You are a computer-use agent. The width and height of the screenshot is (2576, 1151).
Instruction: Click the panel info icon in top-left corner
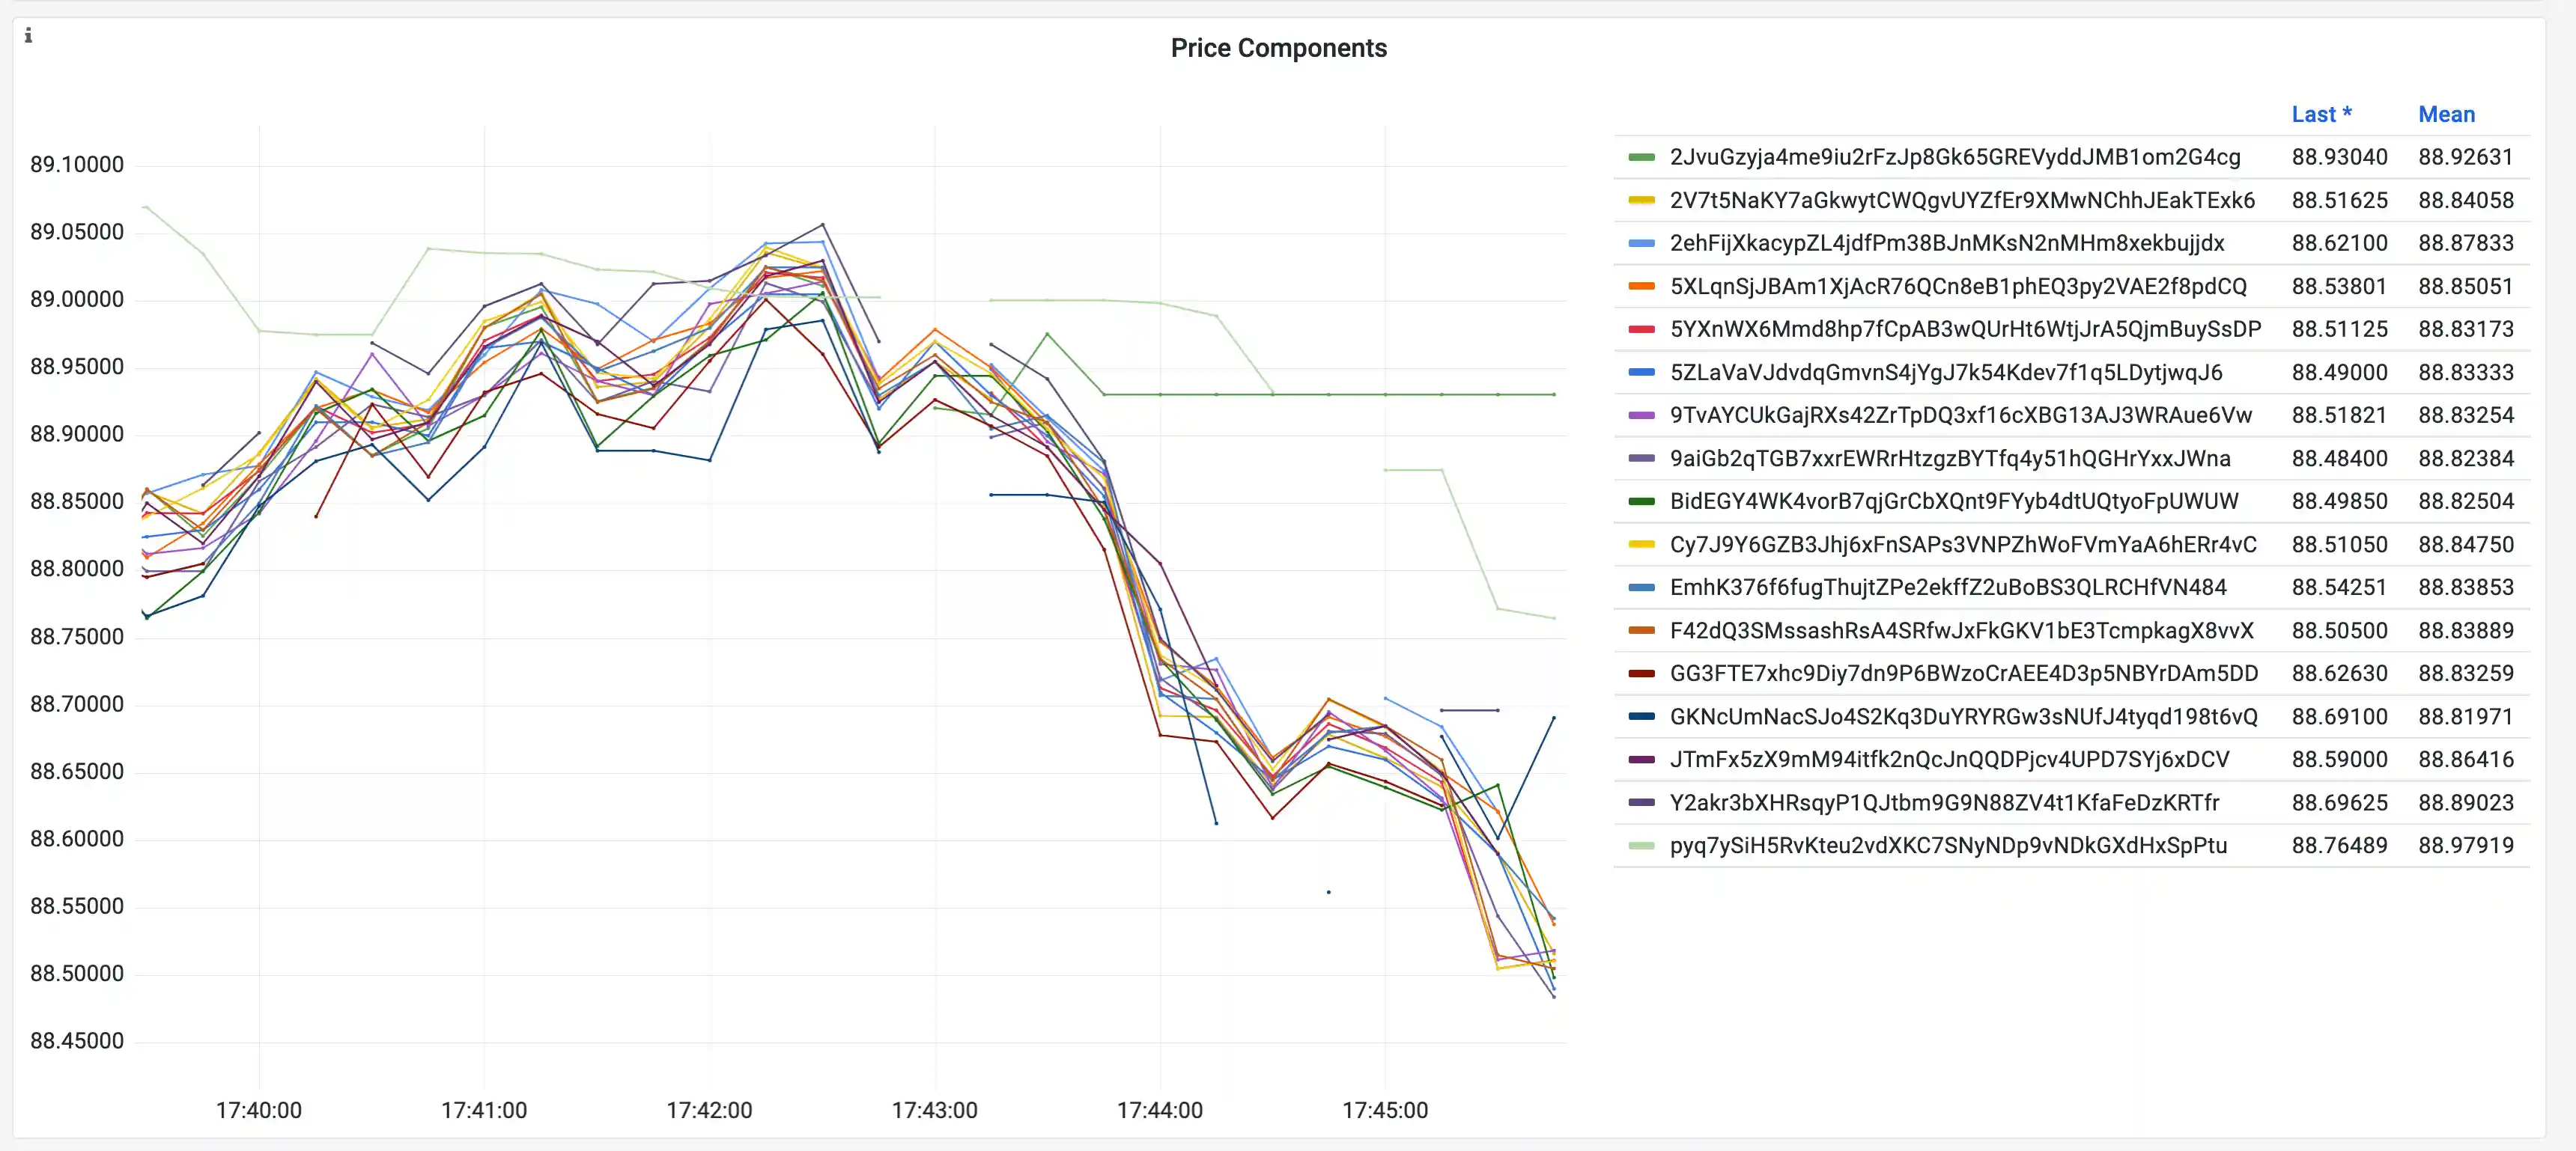click(28, 35)
